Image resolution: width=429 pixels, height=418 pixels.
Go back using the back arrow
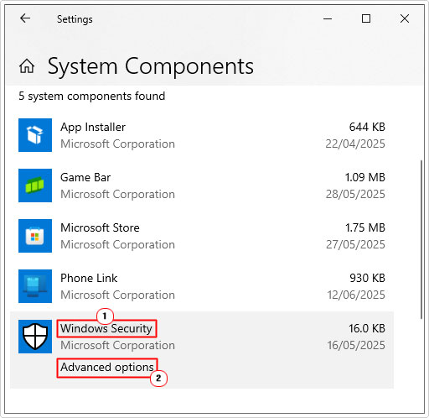25,18
